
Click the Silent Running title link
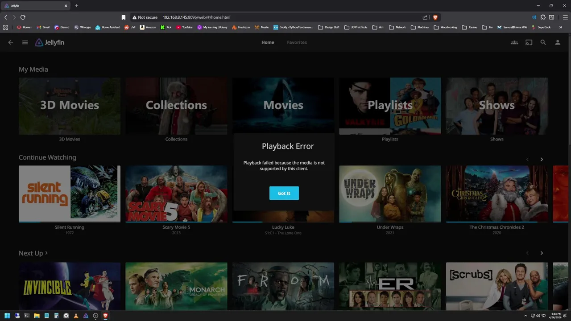point(70,227)
